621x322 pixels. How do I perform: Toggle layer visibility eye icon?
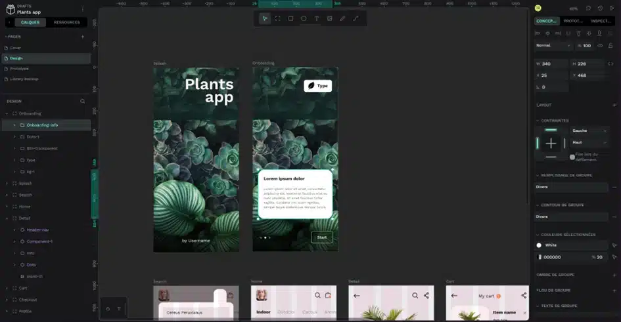pos(601,46)
